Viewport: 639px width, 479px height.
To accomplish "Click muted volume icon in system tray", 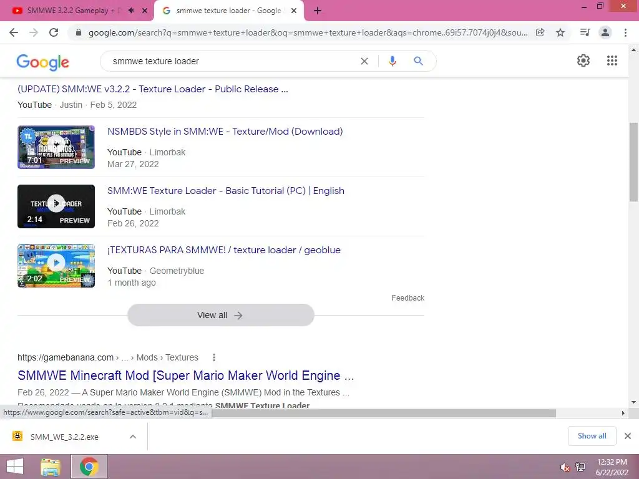I will coord(565,467).
